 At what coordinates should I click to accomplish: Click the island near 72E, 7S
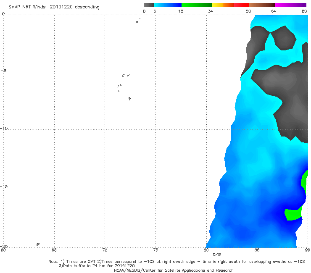129,99
